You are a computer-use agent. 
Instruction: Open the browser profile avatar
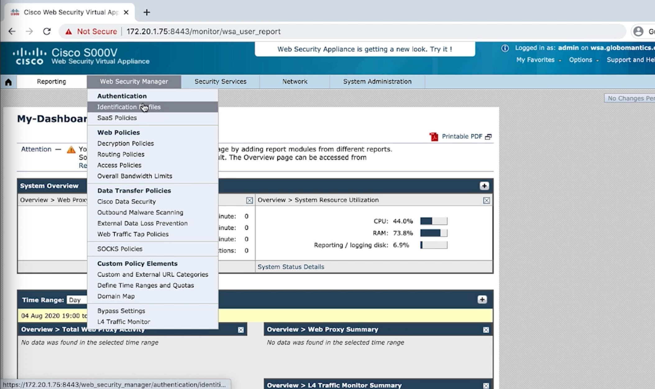click(x=639, y=31)
